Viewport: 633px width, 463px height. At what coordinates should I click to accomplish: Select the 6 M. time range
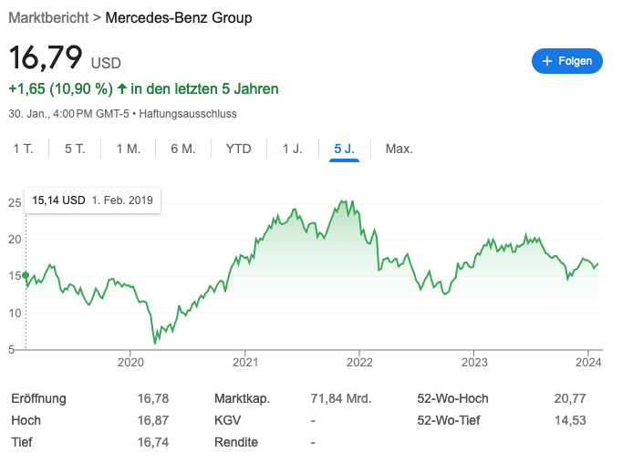(x=182, y=149)
